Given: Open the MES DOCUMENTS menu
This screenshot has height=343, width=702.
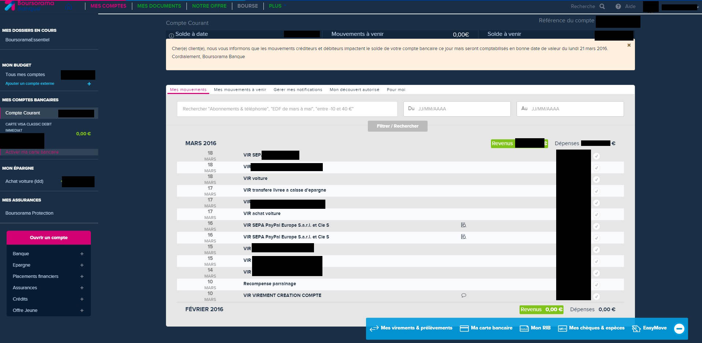Looking at the screenshot, I should [159, 6].
